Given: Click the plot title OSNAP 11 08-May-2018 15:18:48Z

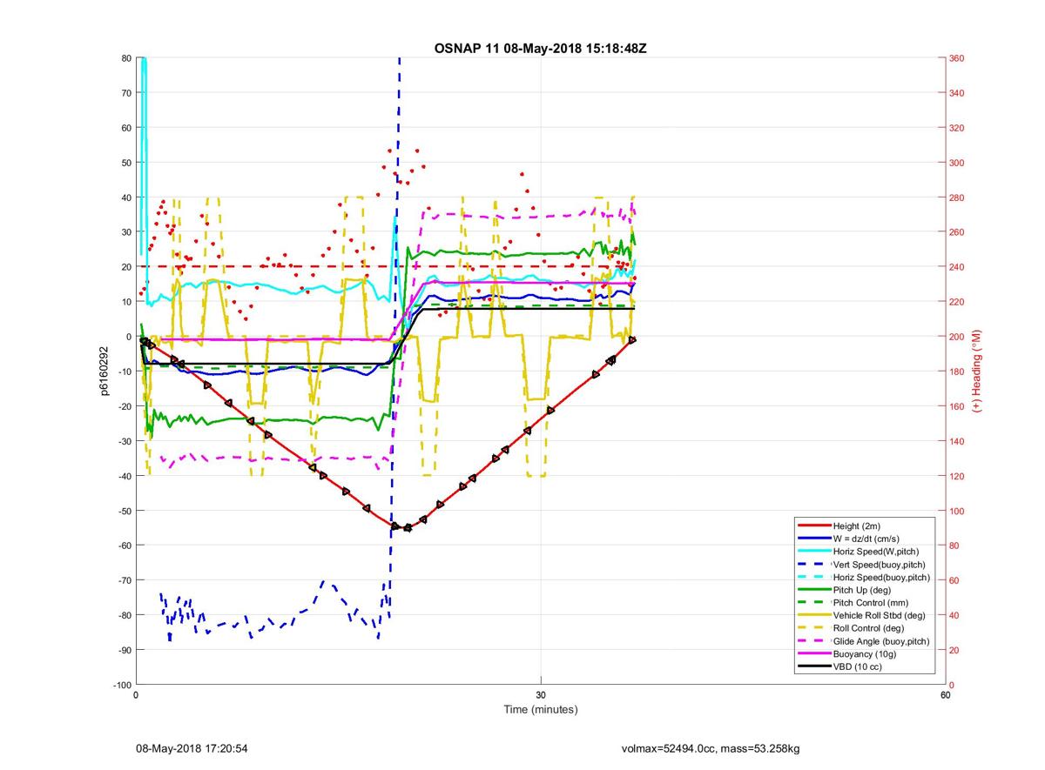Looking at the screenshot, I should coord(540,49).
